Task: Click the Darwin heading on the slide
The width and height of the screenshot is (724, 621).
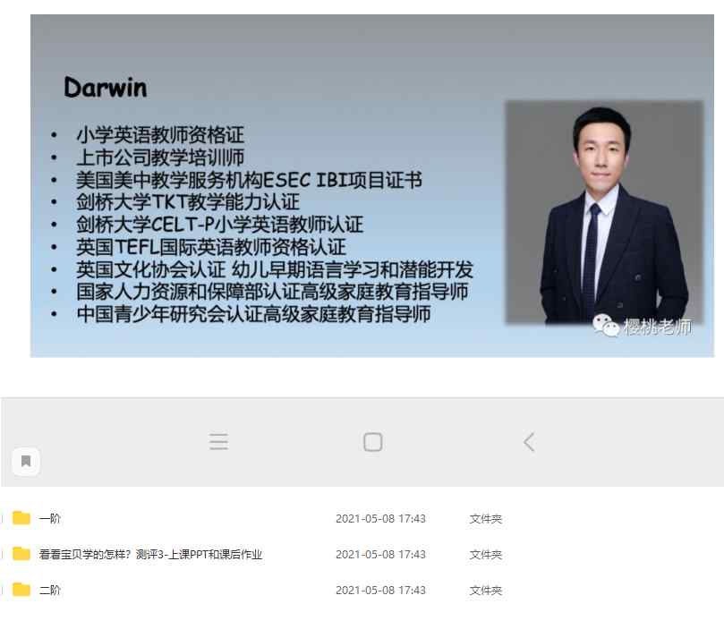Action: (106, 88)
